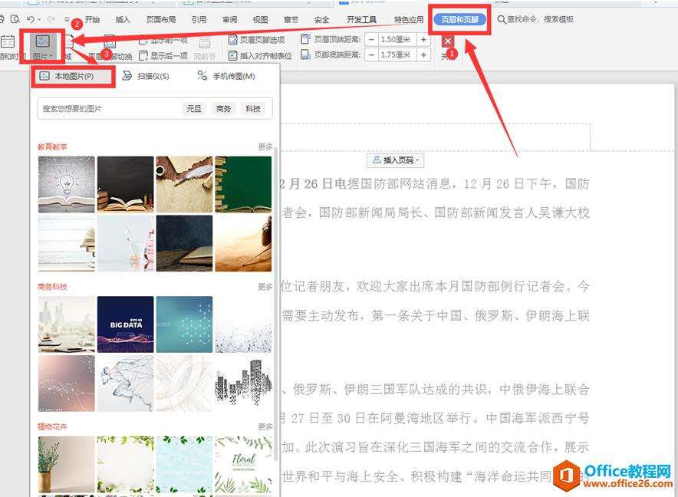
Task: Select Local Picture (本地图片) option
Action: click(x=73, y=77)
